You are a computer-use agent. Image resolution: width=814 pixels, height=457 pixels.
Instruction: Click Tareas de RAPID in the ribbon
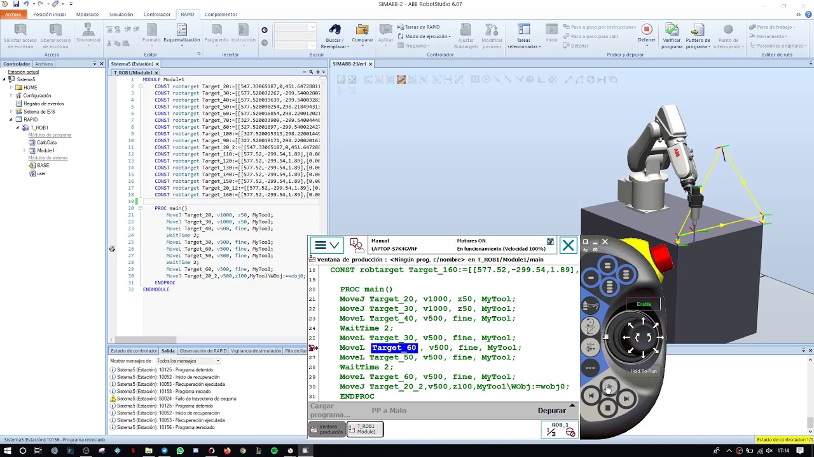(x=418, y=27)
